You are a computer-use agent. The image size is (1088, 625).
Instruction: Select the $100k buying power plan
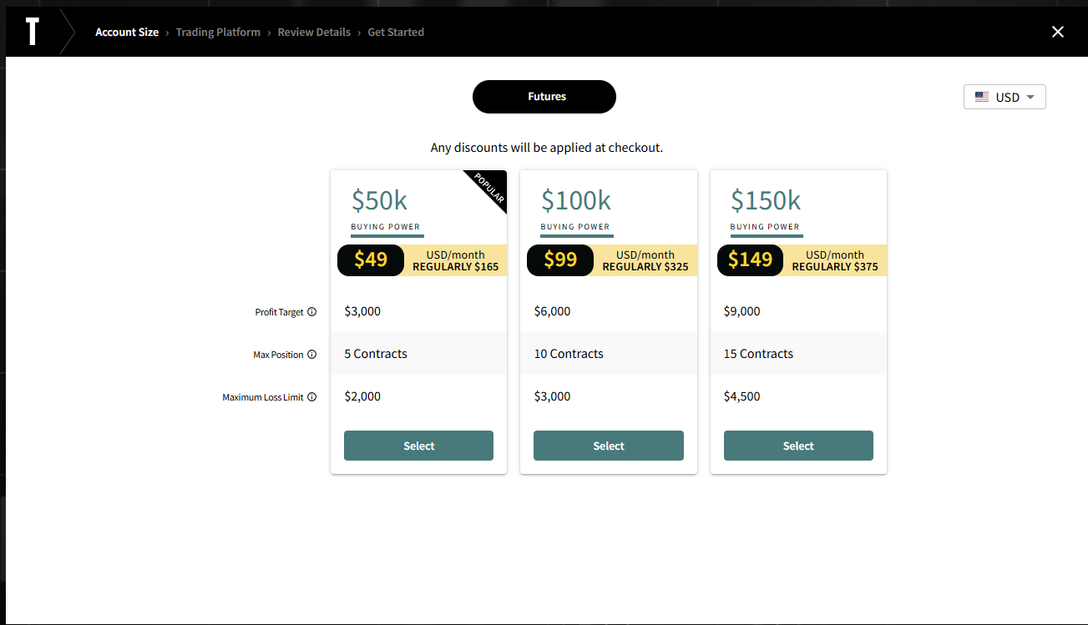pyautogui.click(x=608, y=446)
